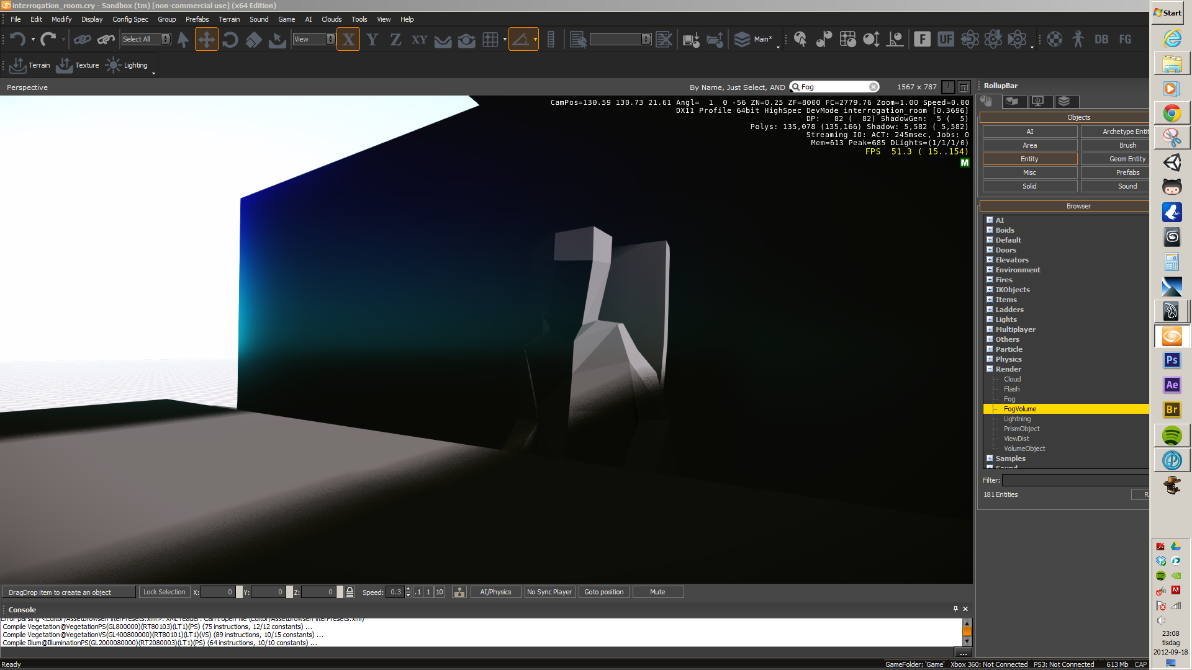
Task: Click the Generate Lighting toolbar icon
Action: (127, 65)
